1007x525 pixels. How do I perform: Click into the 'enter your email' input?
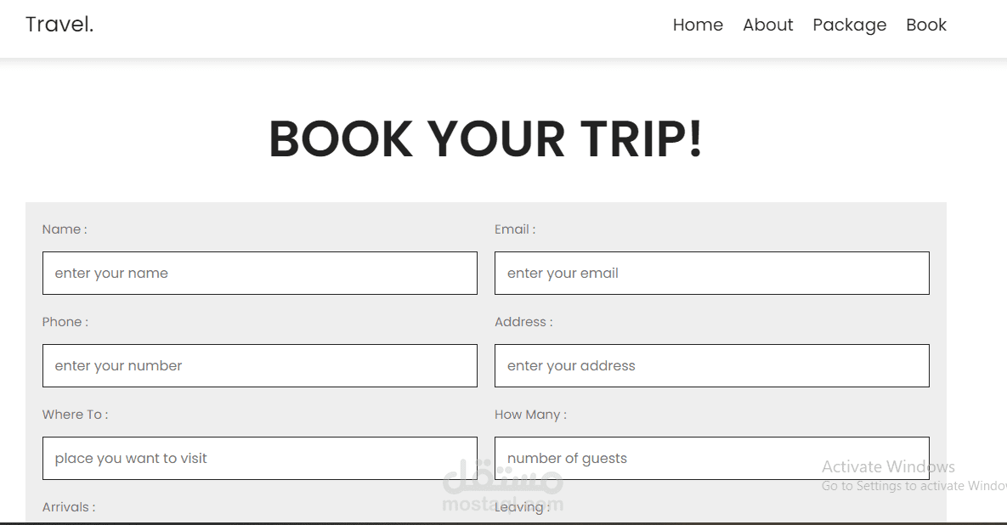(x=711, y=273)
